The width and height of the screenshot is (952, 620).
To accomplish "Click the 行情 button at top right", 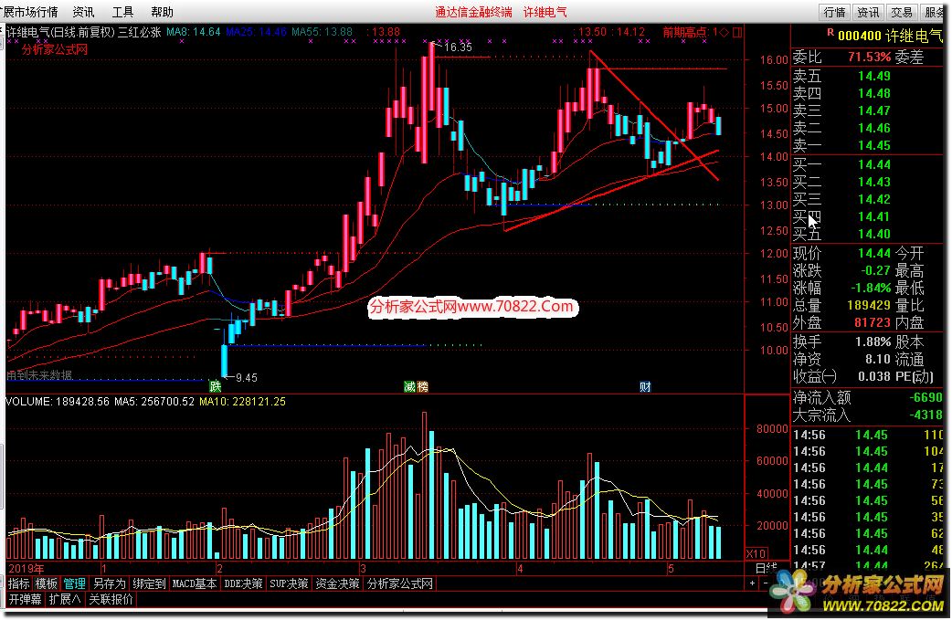I will (x=835, y=12).
